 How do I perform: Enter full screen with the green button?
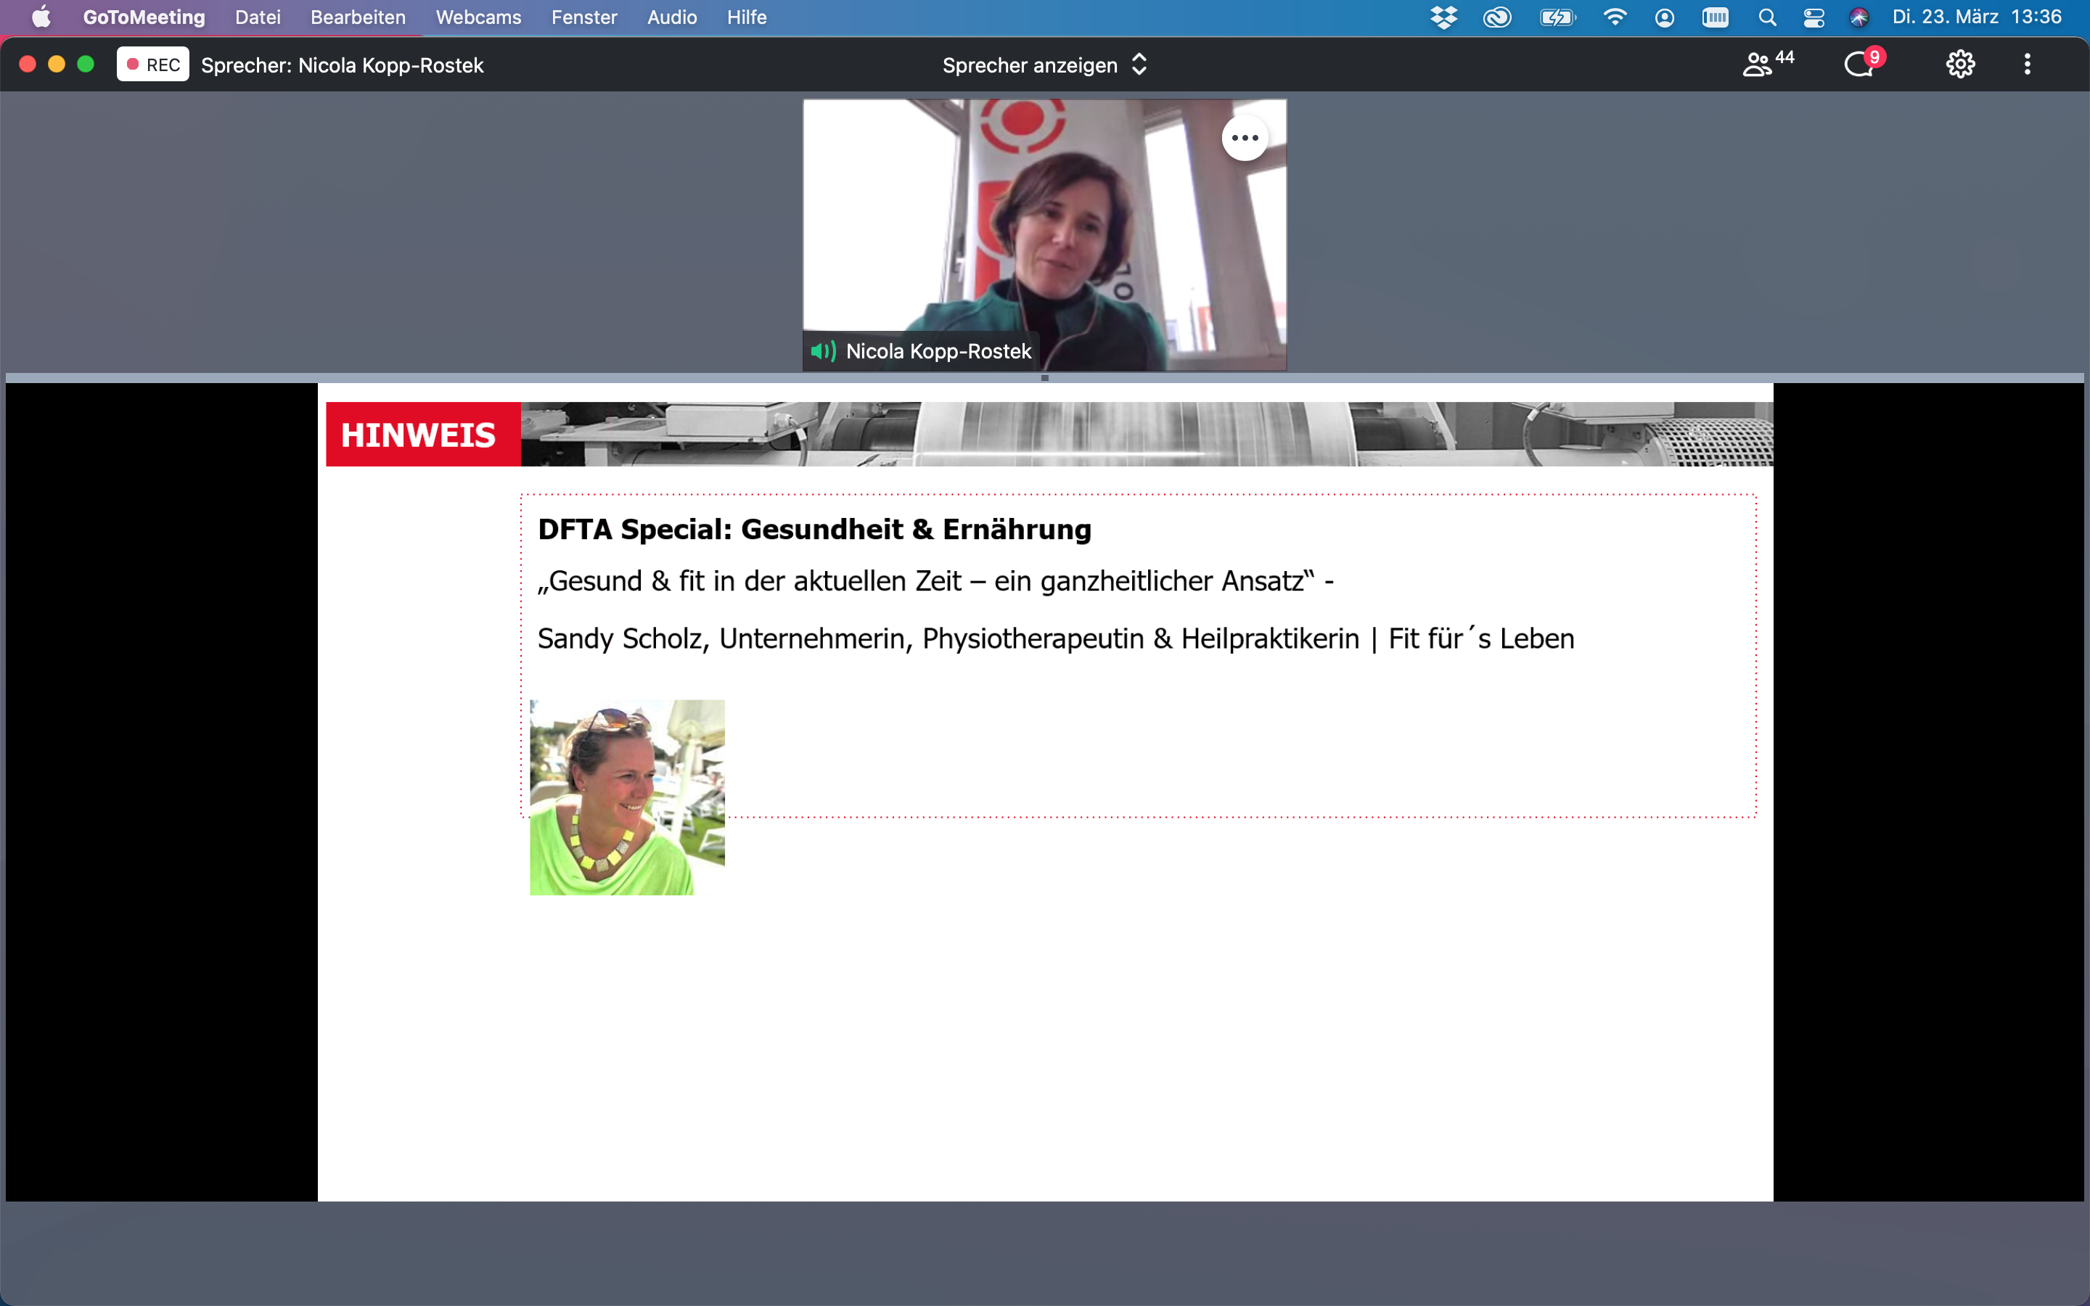point(86,64)
